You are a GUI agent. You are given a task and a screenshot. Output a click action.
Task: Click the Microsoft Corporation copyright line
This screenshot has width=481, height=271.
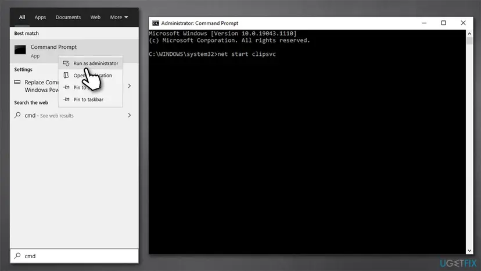click(229, 40)
